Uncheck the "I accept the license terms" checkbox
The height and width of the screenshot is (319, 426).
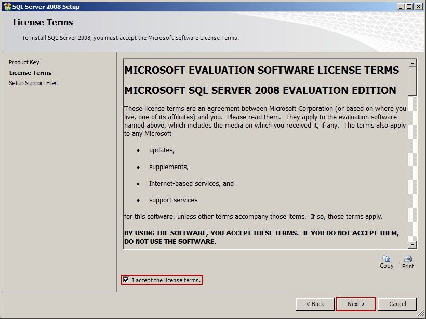(x=126, y=280)
